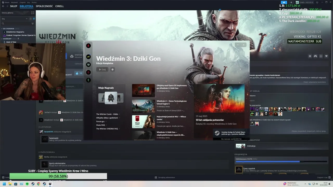The height and width of the screenshot is (187, 333).
Task: Switch library to grid view icon
Action: click(x=33, y=13)
